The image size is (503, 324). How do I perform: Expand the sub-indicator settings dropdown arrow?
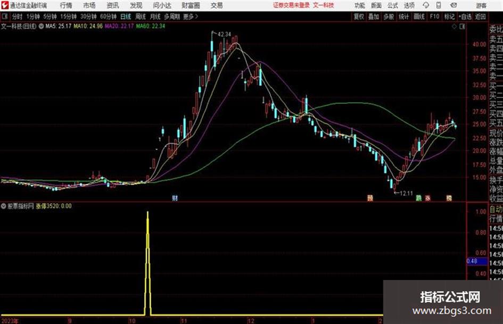point(4,206)
